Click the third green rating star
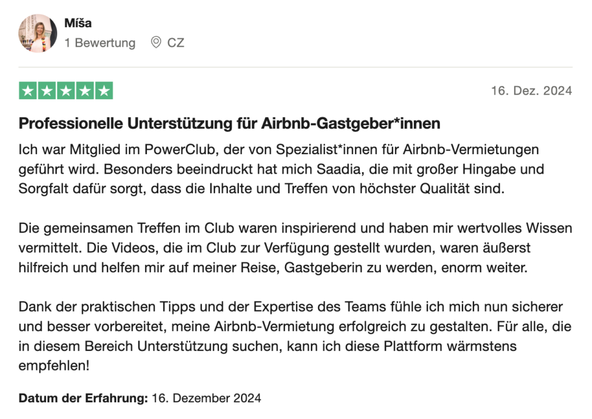592x419 pixels. 66,91
